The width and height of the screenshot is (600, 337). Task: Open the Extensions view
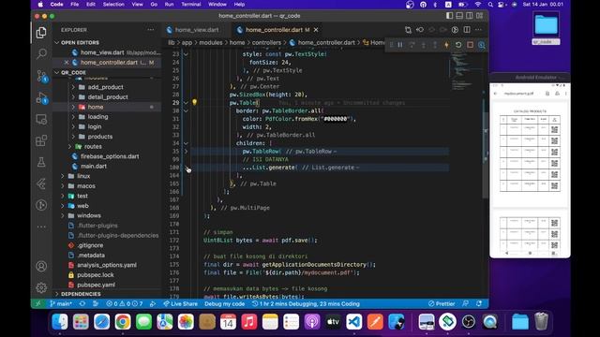[41, 140]
